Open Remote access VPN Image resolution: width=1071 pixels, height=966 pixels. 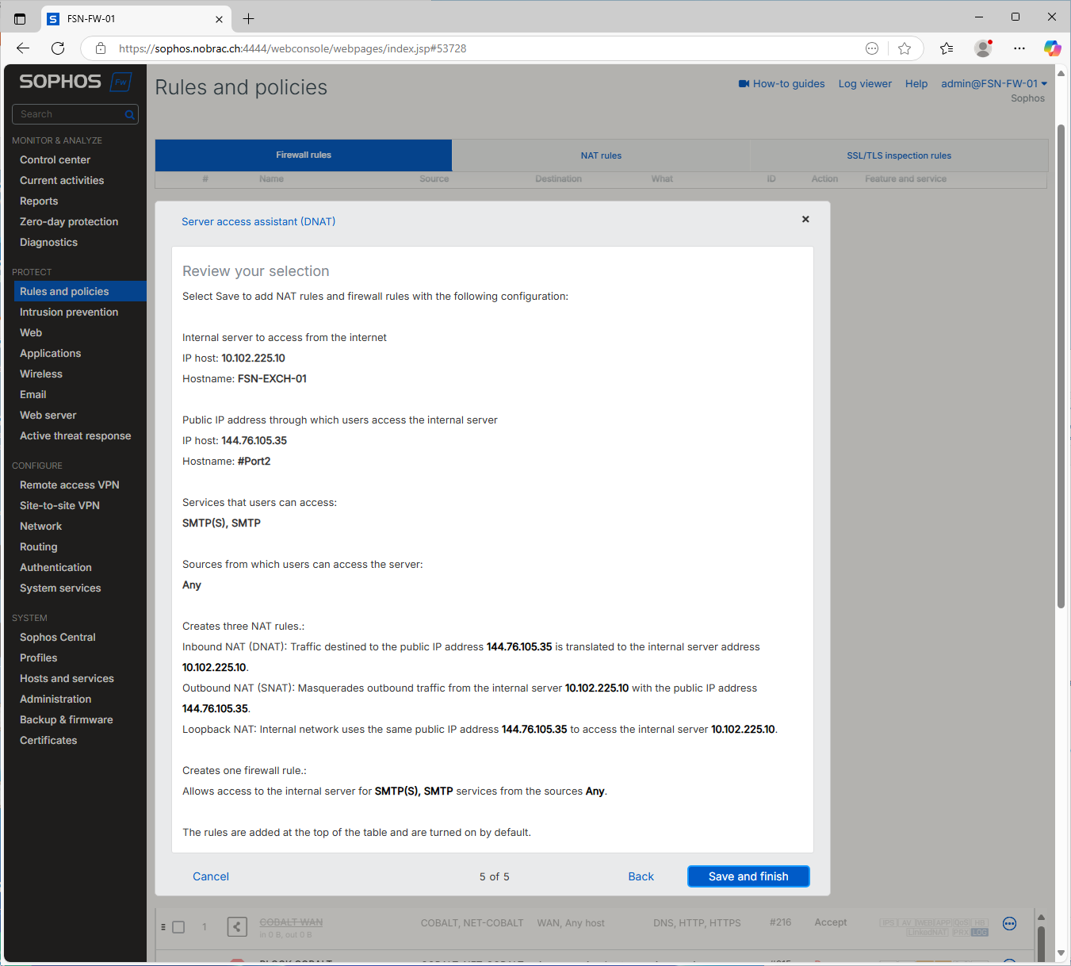(x=70, y=485)
